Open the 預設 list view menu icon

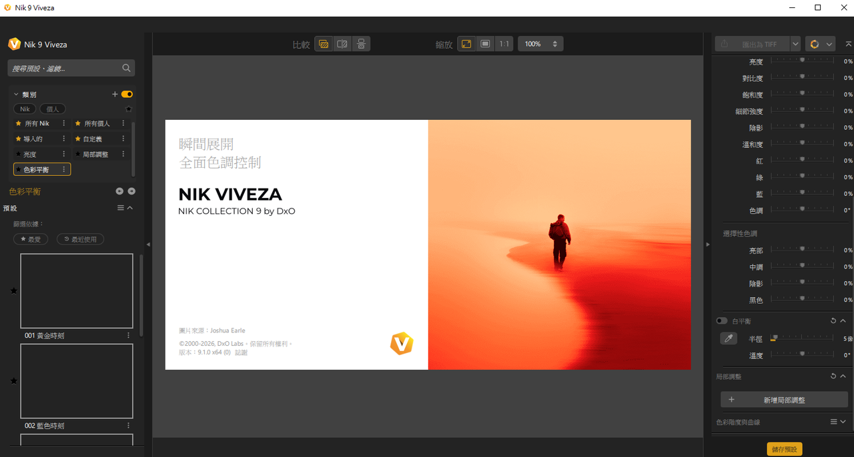point(121,208)
